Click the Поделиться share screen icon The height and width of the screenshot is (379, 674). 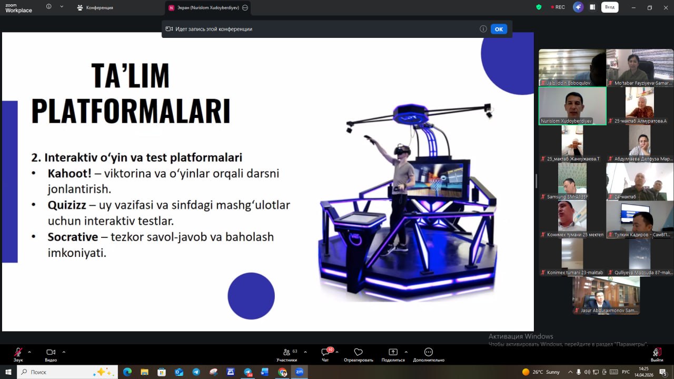point(393,353)
